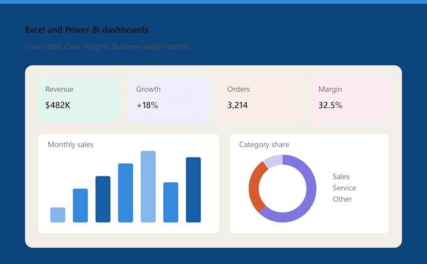Viewport: 427px width, 264px height.
Task: Click the +18% growth value
Action: pos(147,105)
